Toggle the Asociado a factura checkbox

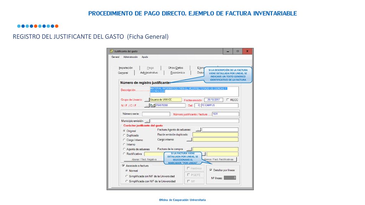pos(123,166)
